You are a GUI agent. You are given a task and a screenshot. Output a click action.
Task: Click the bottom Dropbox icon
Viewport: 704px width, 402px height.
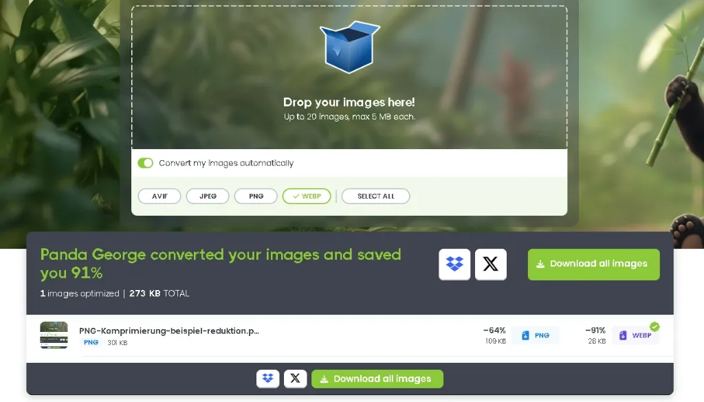pos(267,378)
